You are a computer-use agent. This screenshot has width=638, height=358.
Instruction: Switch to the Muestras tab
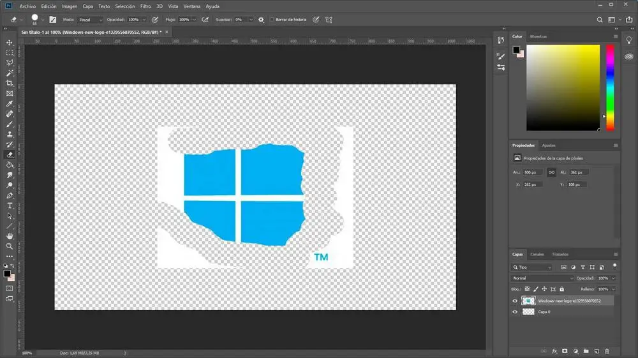click(x=538, y=36)
